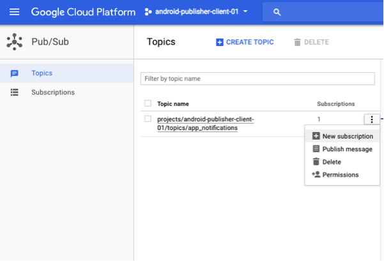Click the Subscriptions list icon in sidebar
This screenshot has width=384, height=261.
pyautogui.click(x=15, y=93)
